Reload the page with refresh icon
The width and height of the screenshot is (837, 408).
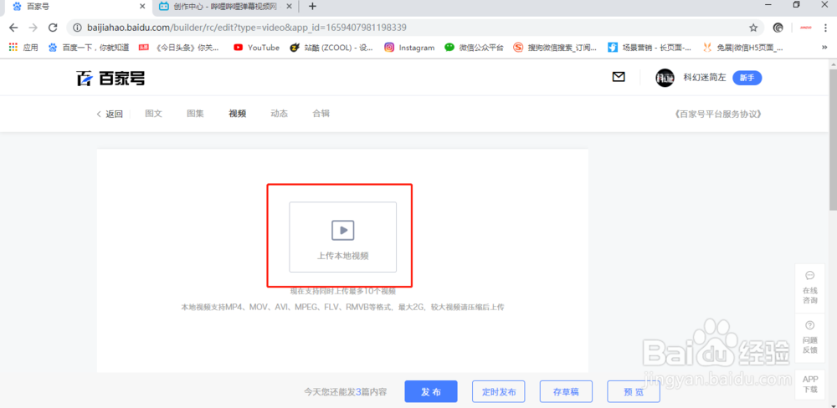click(x=52, y=28)
